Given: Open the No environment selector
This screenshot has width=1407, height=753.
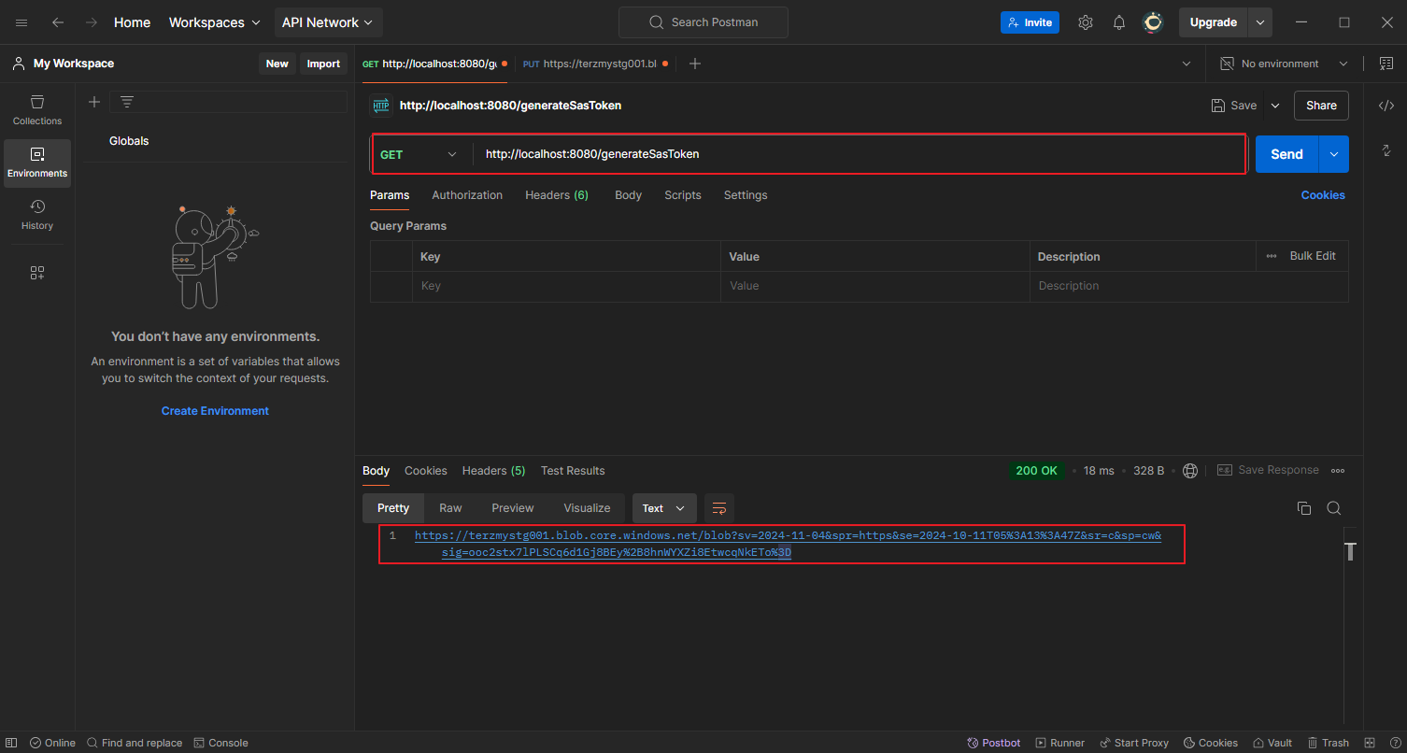Looking at the screenshot, I should click(x=1284, y=64).
